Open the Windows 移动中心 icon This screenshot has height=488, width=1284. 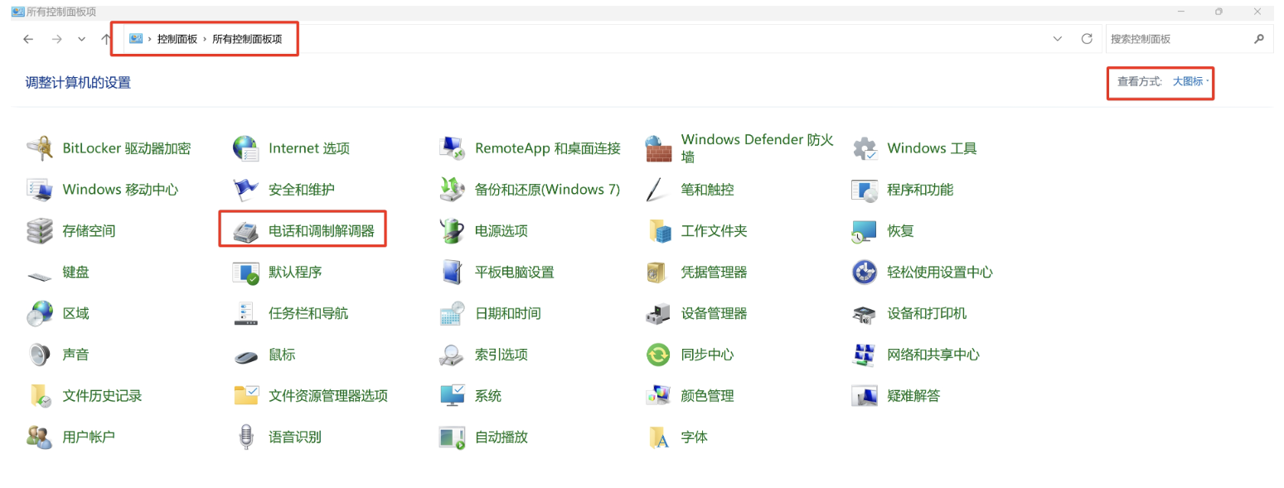(x=39, y=190)
